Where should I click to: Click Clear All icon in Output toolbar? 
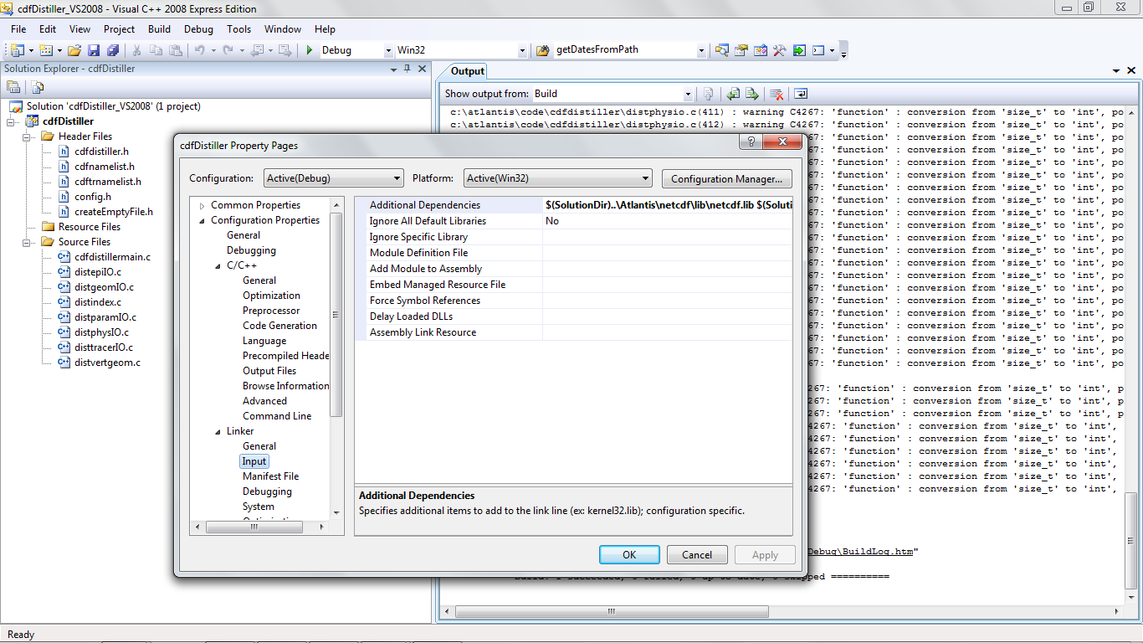[x=777, y=94]
